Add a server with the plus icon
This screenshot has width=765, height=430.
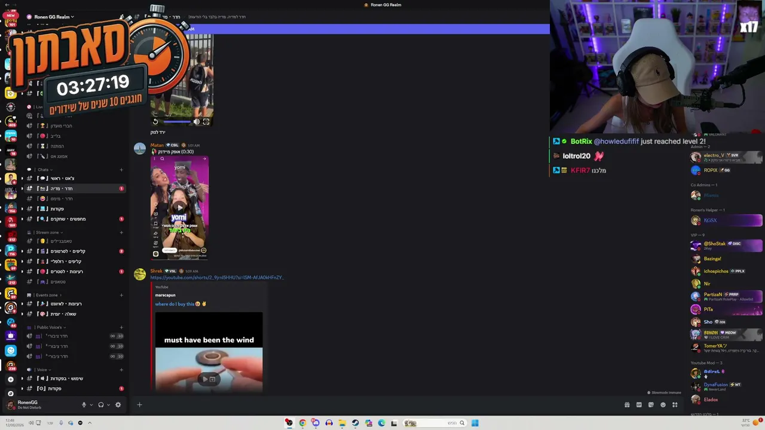coord(10,379)
